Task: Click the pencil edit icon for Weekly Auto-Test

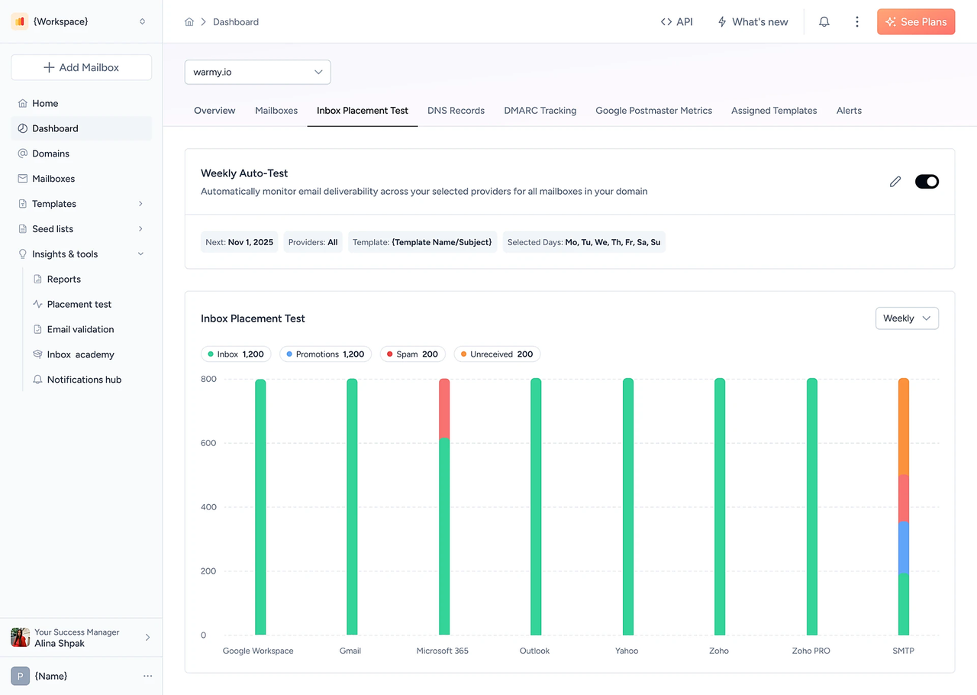Action: tap(895, 182)
